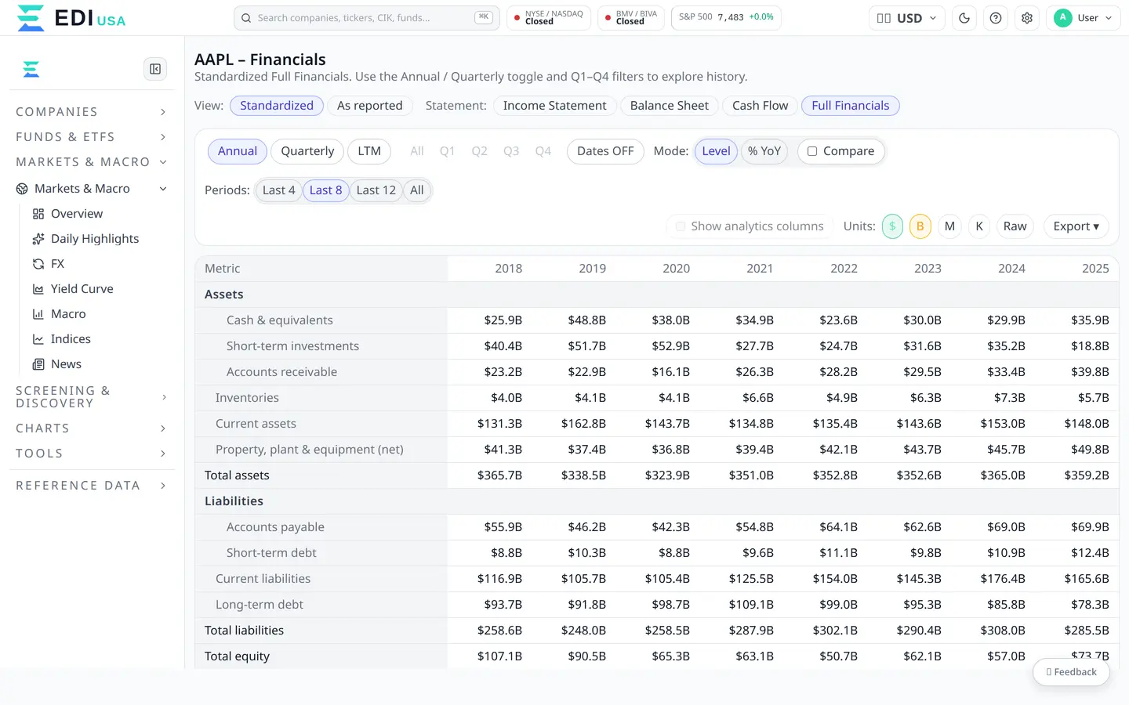This screenshot has width=1129, height=705.
Task: Click the Markets & Macro globe icon
Action: tap(22, 189)
